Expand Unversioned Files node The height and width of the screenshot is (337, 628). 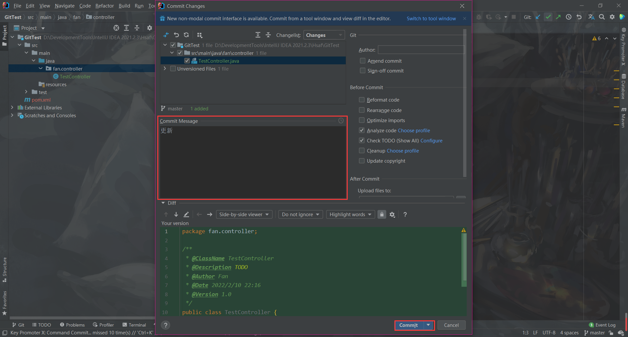coord(165,69)
